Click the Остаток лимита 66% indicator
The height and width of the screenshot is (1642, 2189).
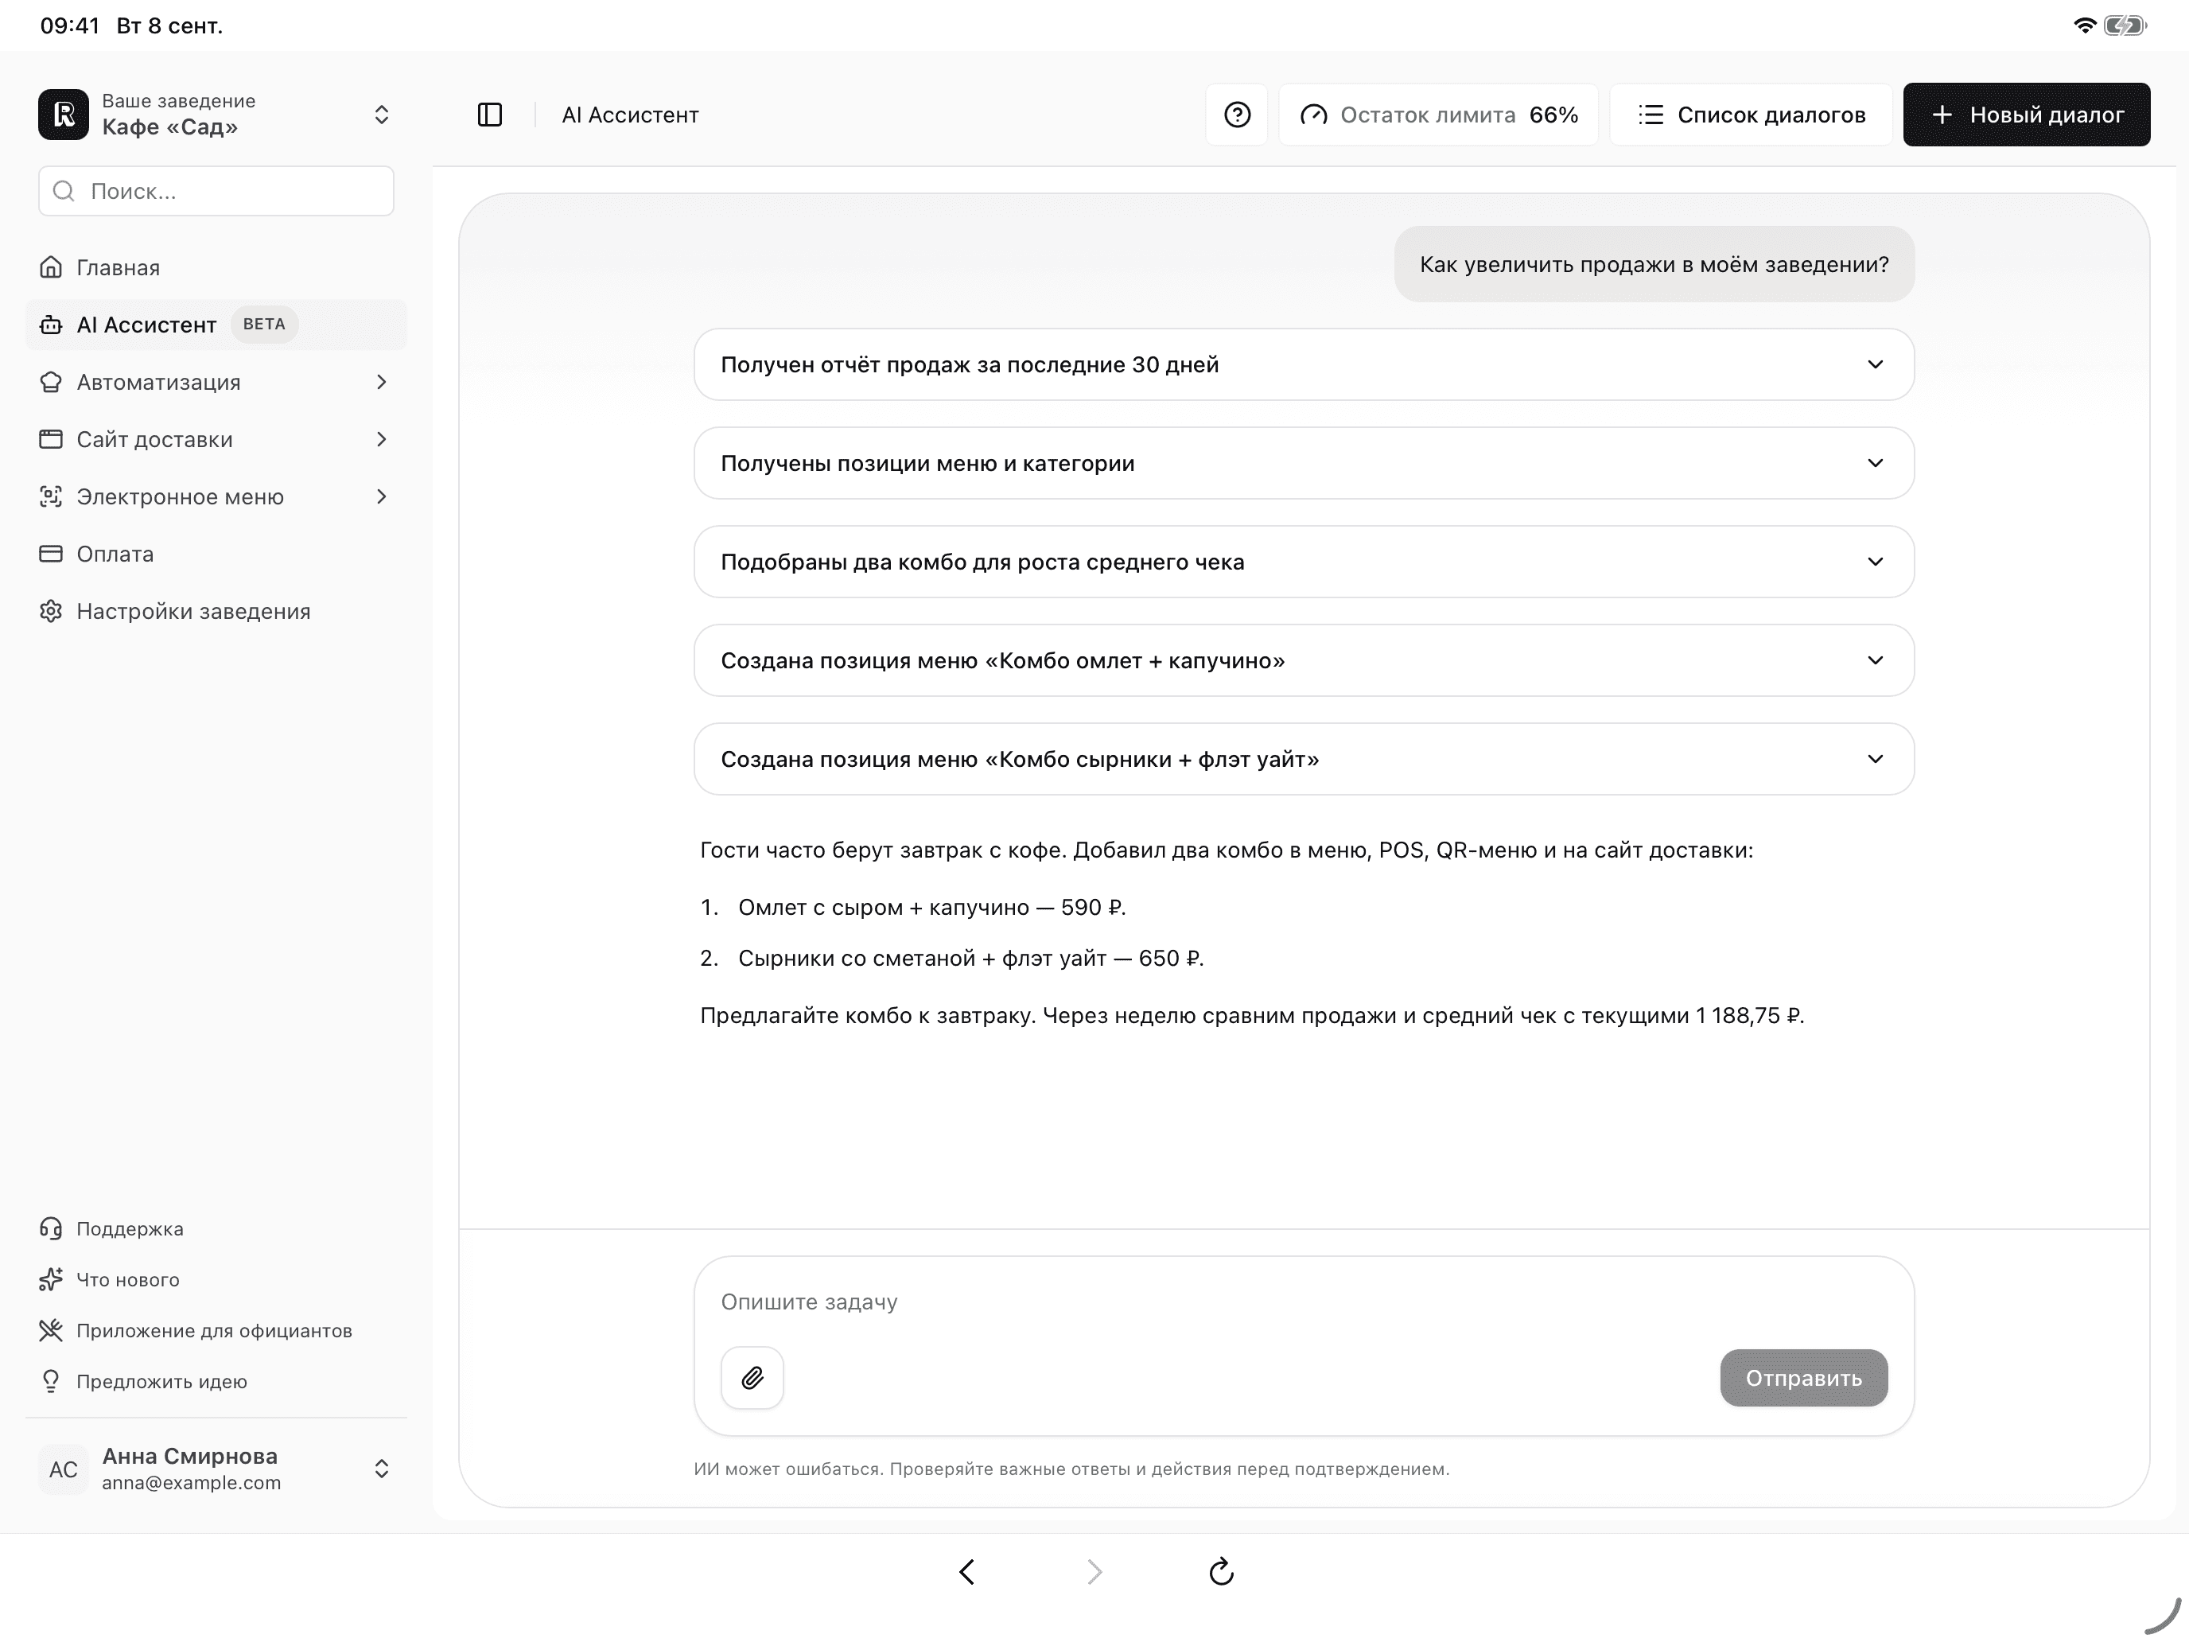pos(1438,115)
